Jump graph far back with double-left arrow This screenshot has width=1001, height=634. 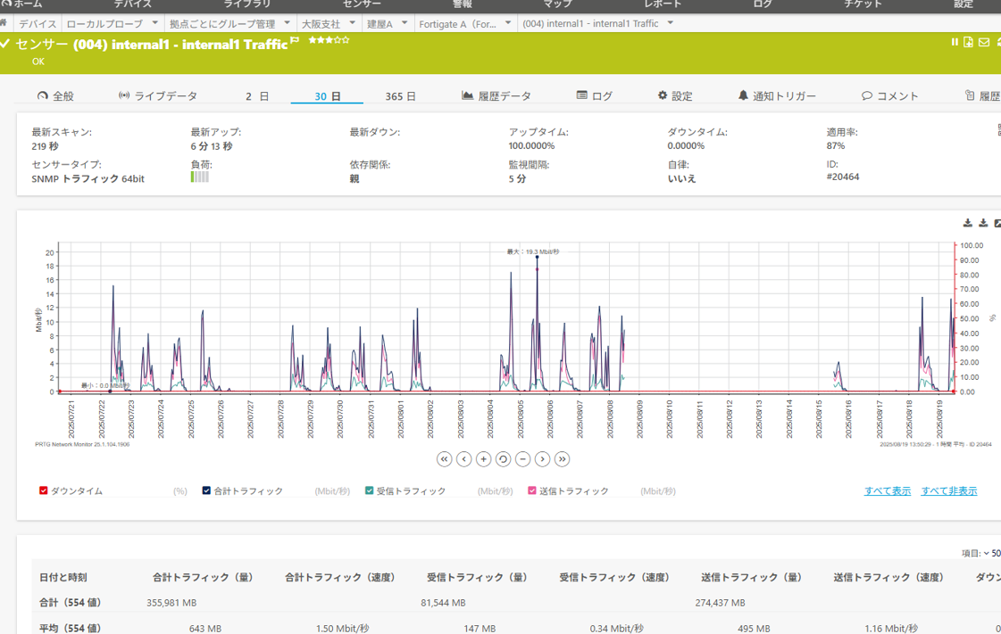445,458
